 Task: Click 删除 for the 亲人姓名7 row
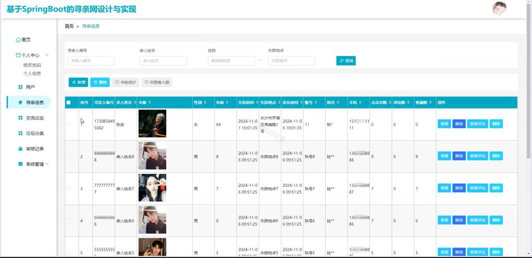[x=496, y=188]
